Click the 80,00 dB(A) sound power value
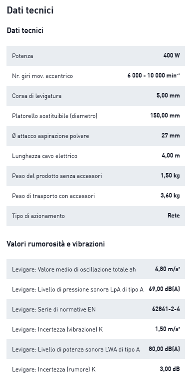The image size is (195, 391). click(x=165, y=349)
